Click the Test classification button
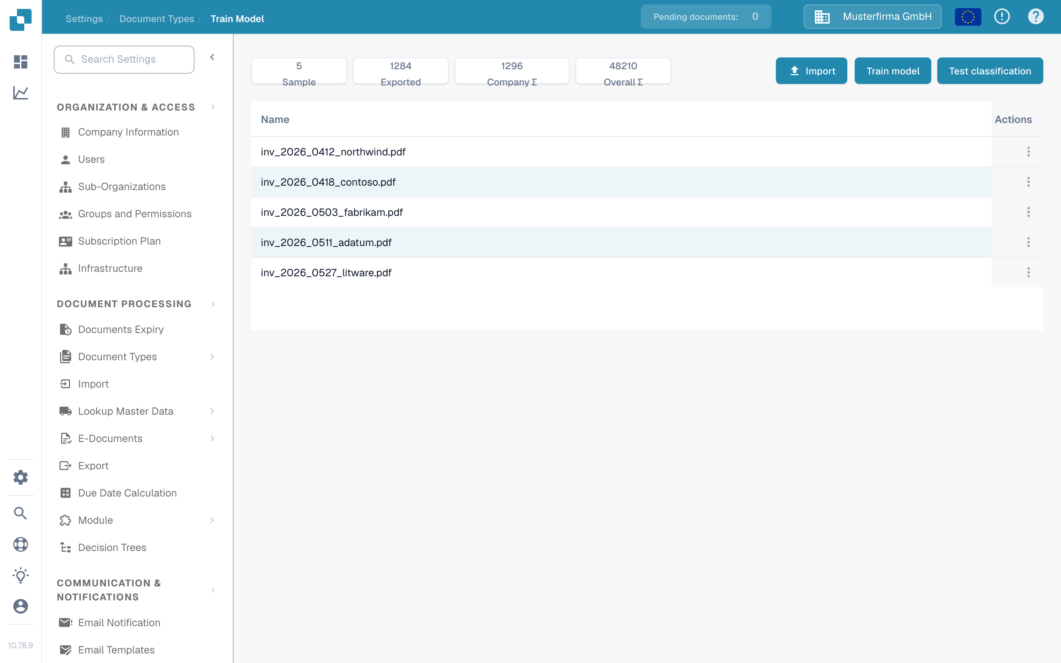 coord(990,71)
